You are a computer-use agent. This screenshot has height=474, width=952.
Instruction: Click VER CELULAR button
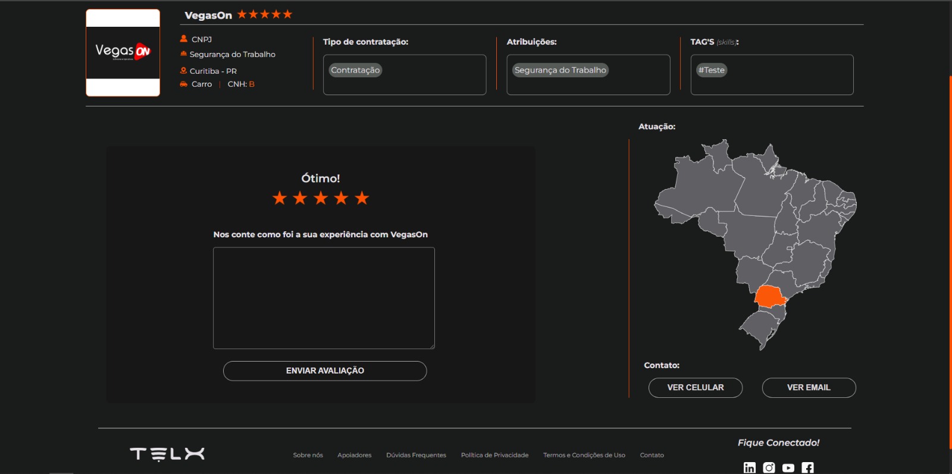(x=696, y=387)
